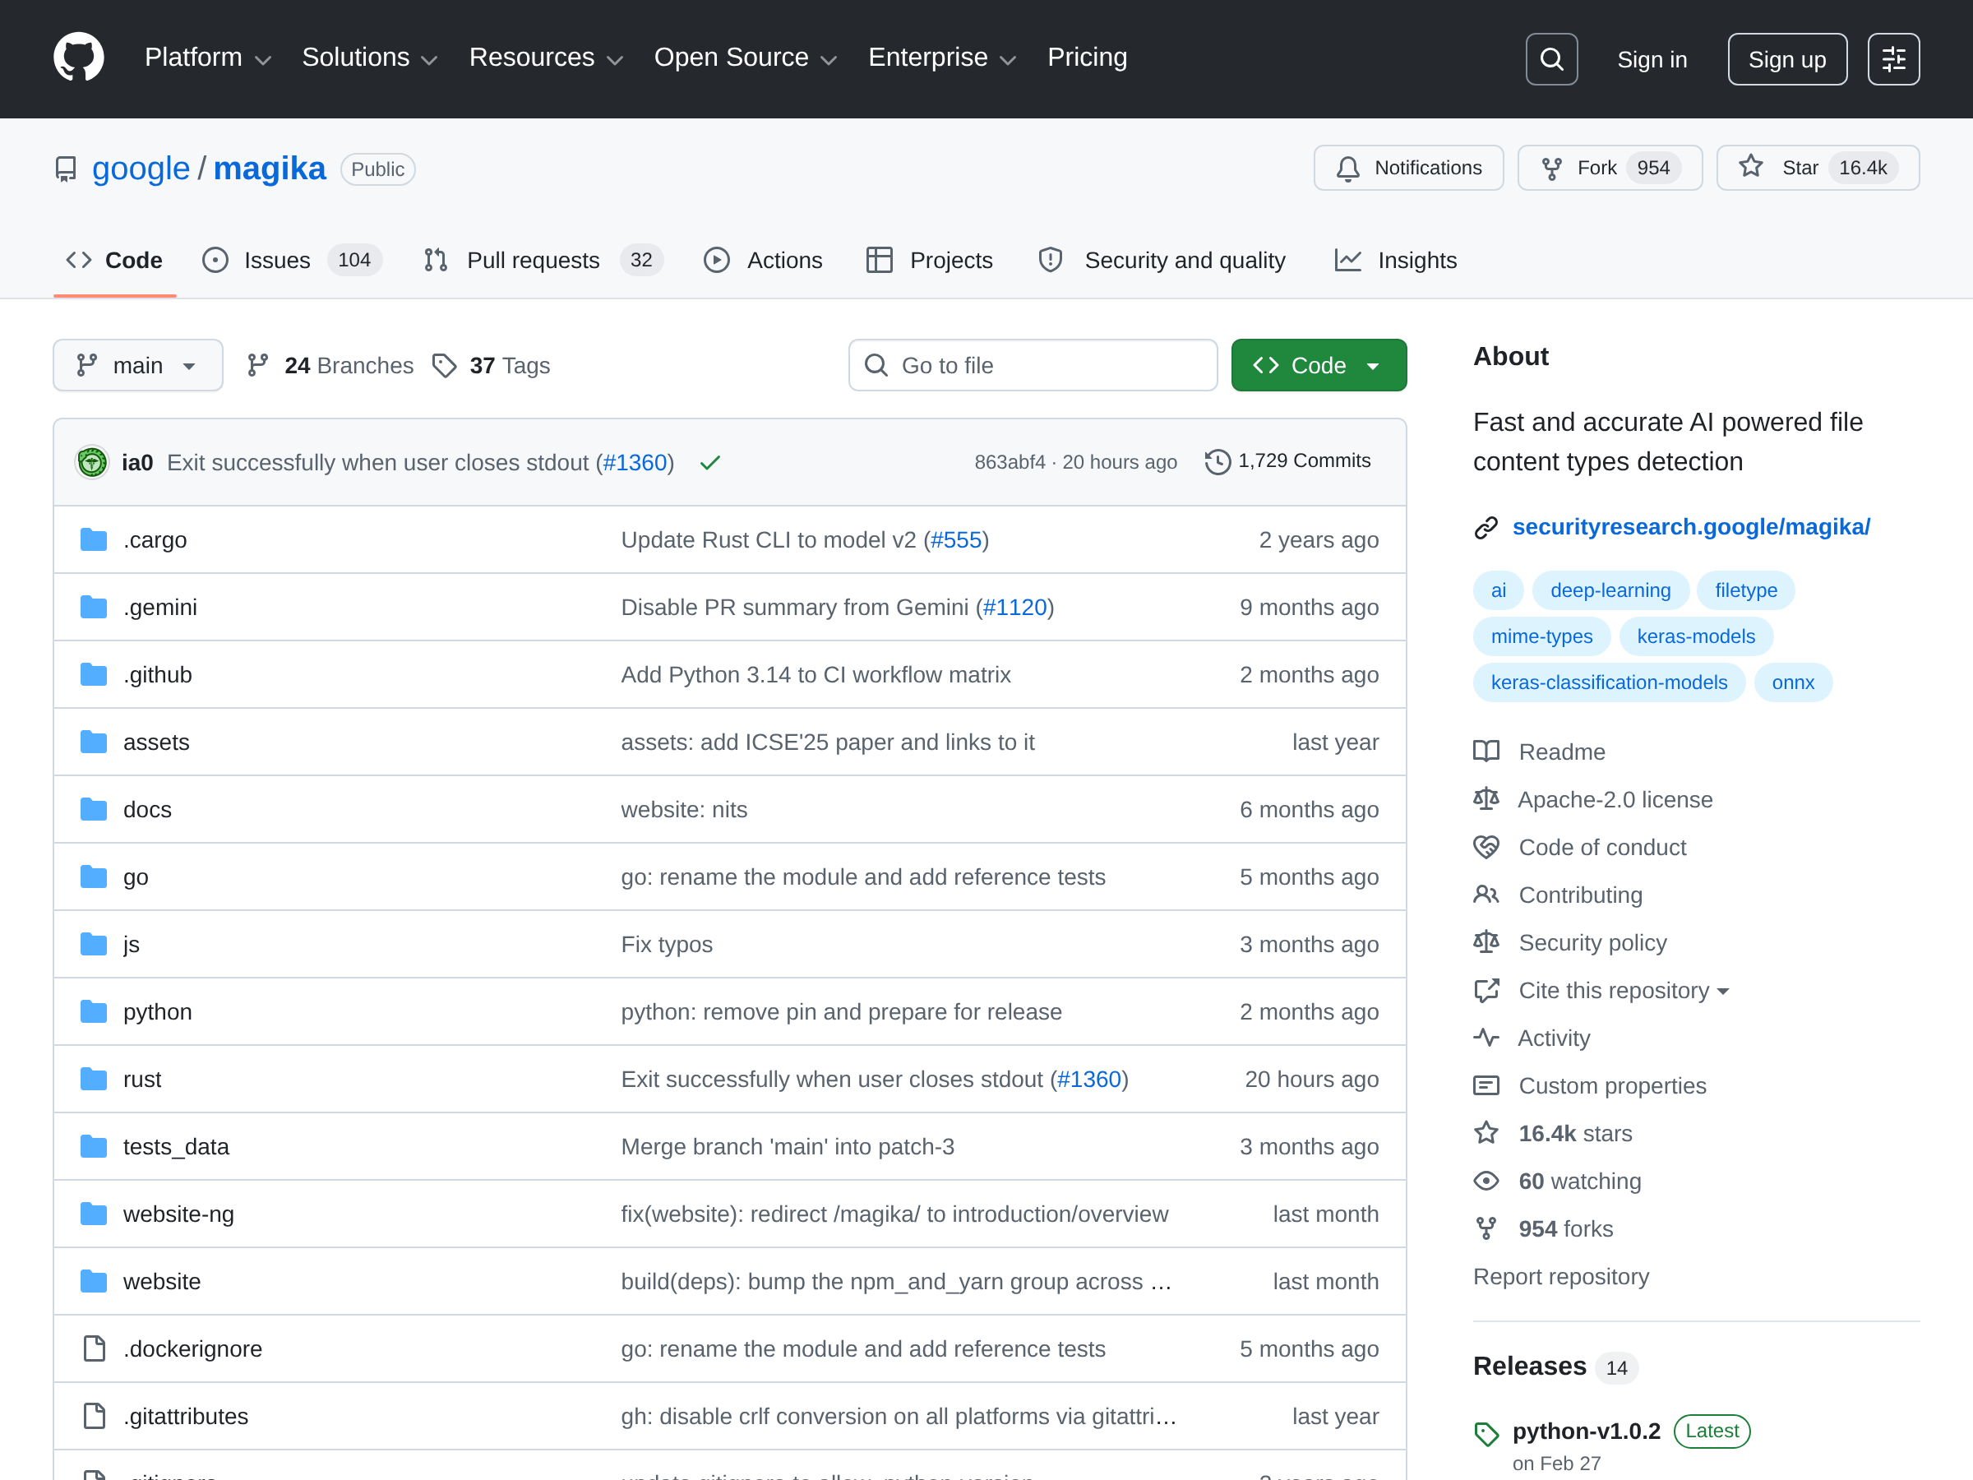The width and height of the screenshot is (1973, 1480).
Task: Open search with magnifier icon
Action: click(x=1551, y=60)
